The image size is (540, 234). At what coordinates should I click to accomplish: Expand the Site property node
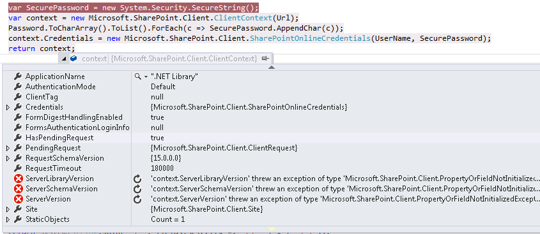click(x=8, y=209)
